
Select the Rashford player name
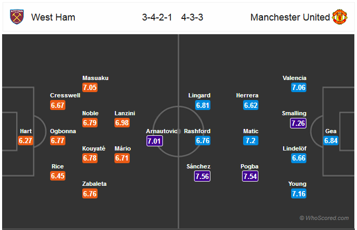click(x=197, y=131)
